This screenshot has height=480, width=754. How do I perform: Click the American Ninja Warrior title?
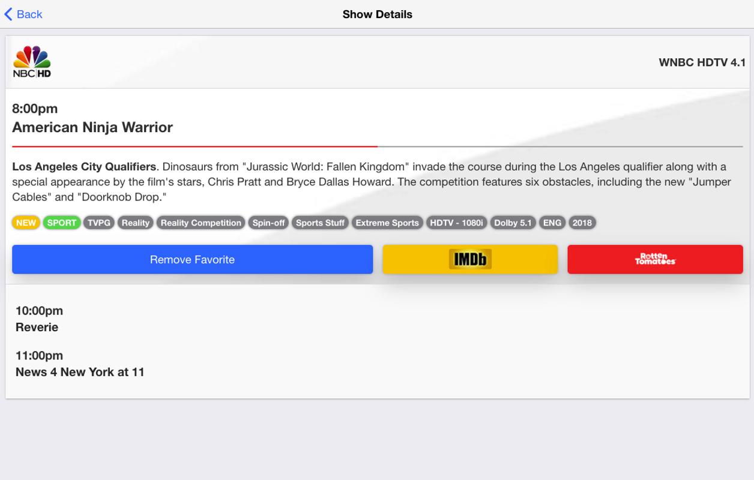[92, 127]
